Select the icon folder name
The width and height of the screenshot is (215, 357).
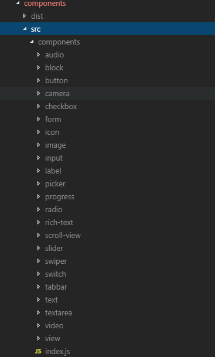52,132
